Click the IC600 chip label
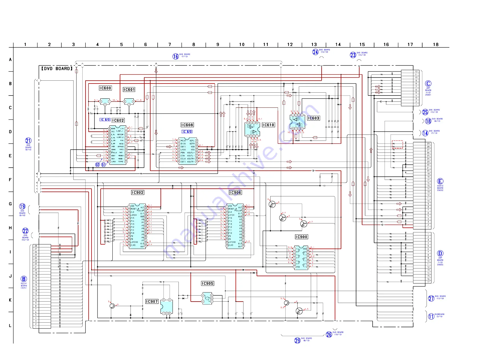Image resolution: width=479 pixels, height=360 pixels. pos(105,88)
